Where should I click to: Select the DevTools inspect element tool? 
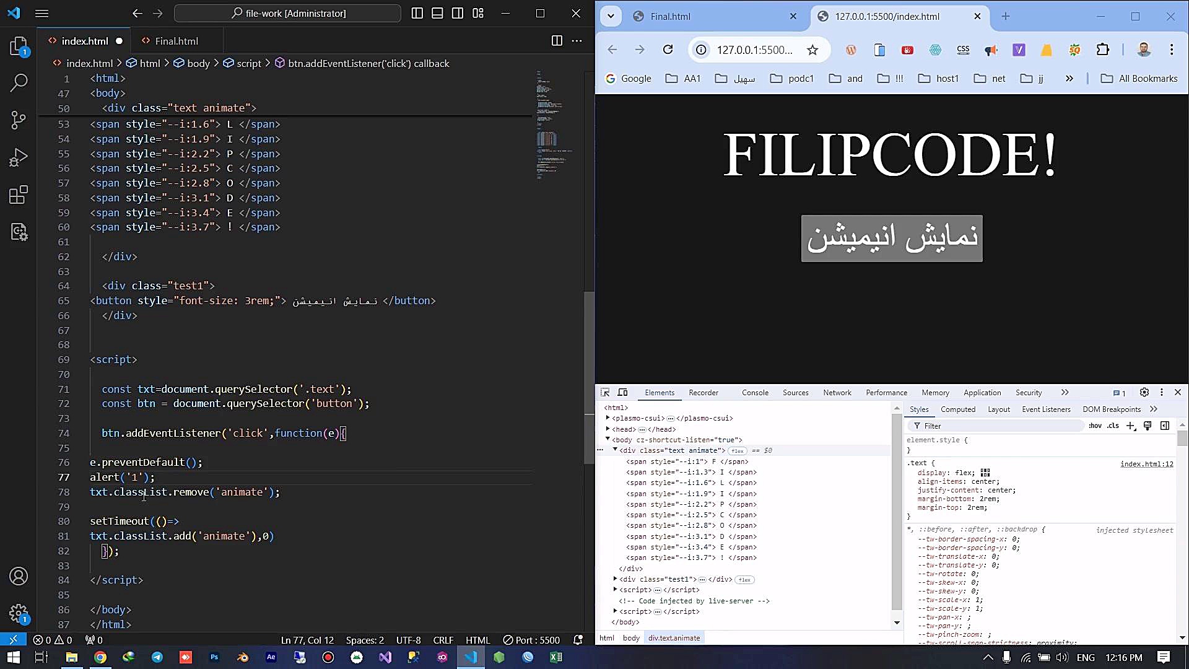(x=605, y=392)
